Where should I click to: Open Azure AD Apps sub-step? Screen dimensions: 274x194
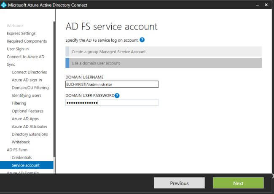pyautogui.click(x=25, y=119)
